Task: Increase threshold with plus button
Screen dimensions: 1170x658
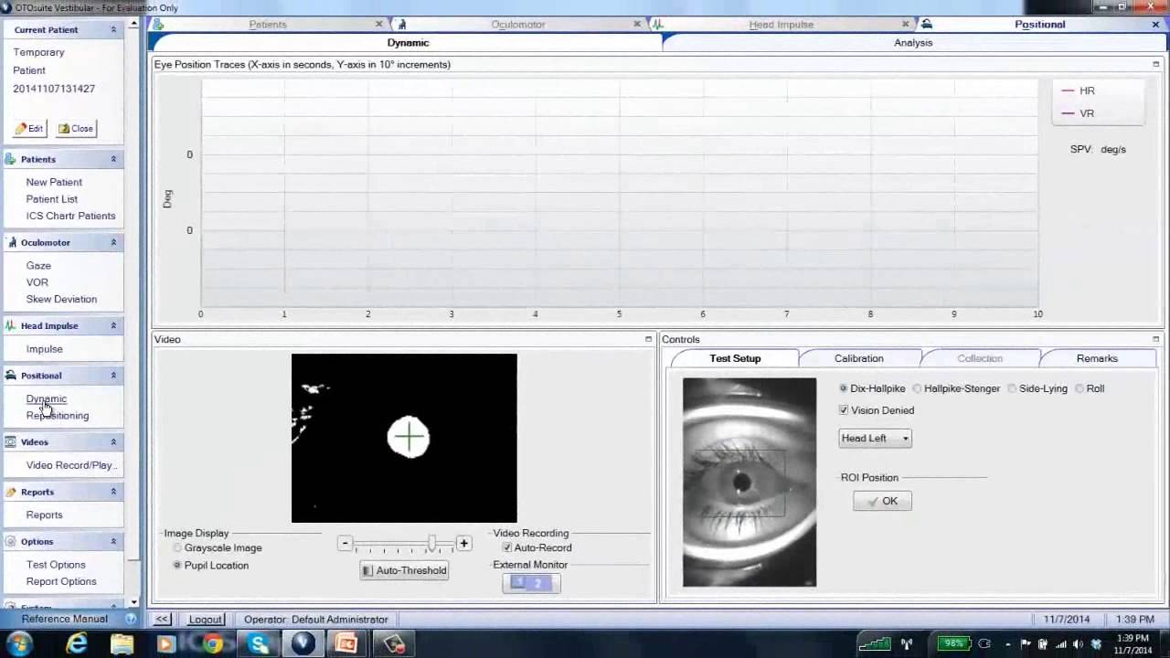Action: coord(463,543)
